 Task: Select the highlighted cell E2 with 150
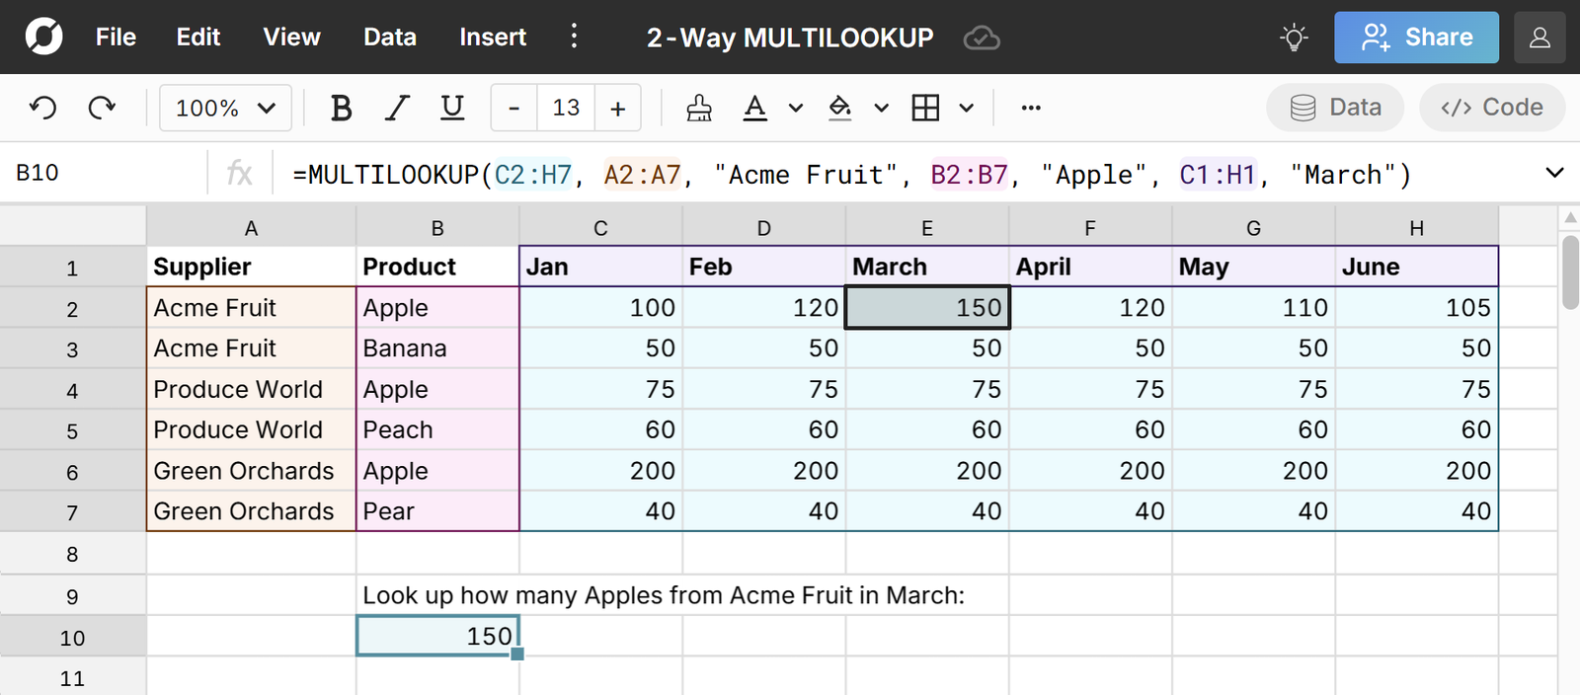coord(927,307)
